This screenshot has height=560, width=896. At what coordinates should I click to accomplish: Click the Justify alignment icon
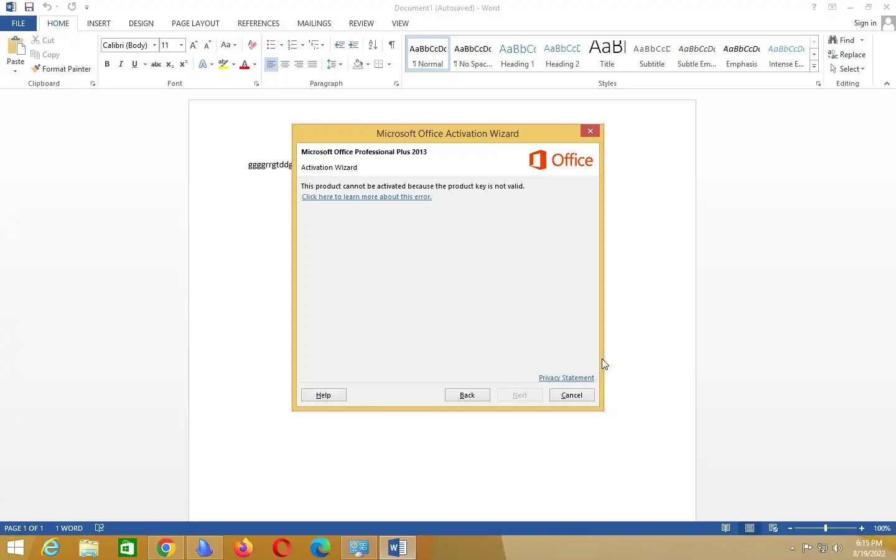pyautogui.click(x=312, y=64)
